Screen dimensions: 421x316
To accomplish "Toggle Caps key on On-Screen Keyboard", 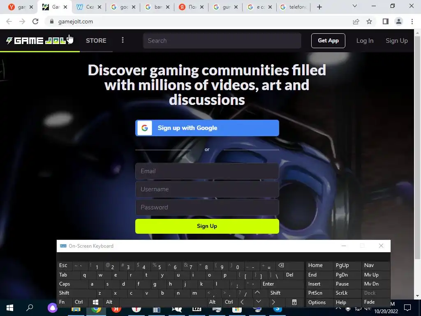I will coord(72,284).
